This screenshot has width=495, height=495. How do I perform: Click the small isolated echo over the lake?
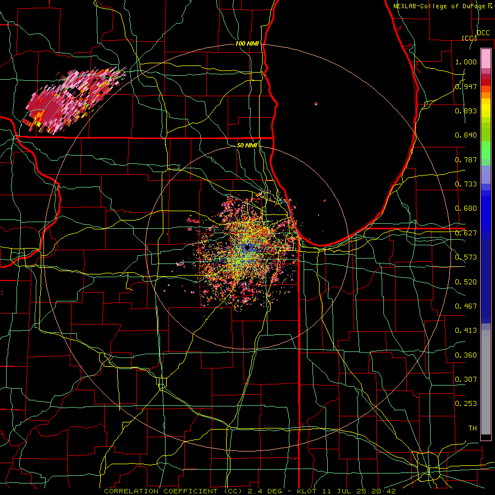coord(316,103)
